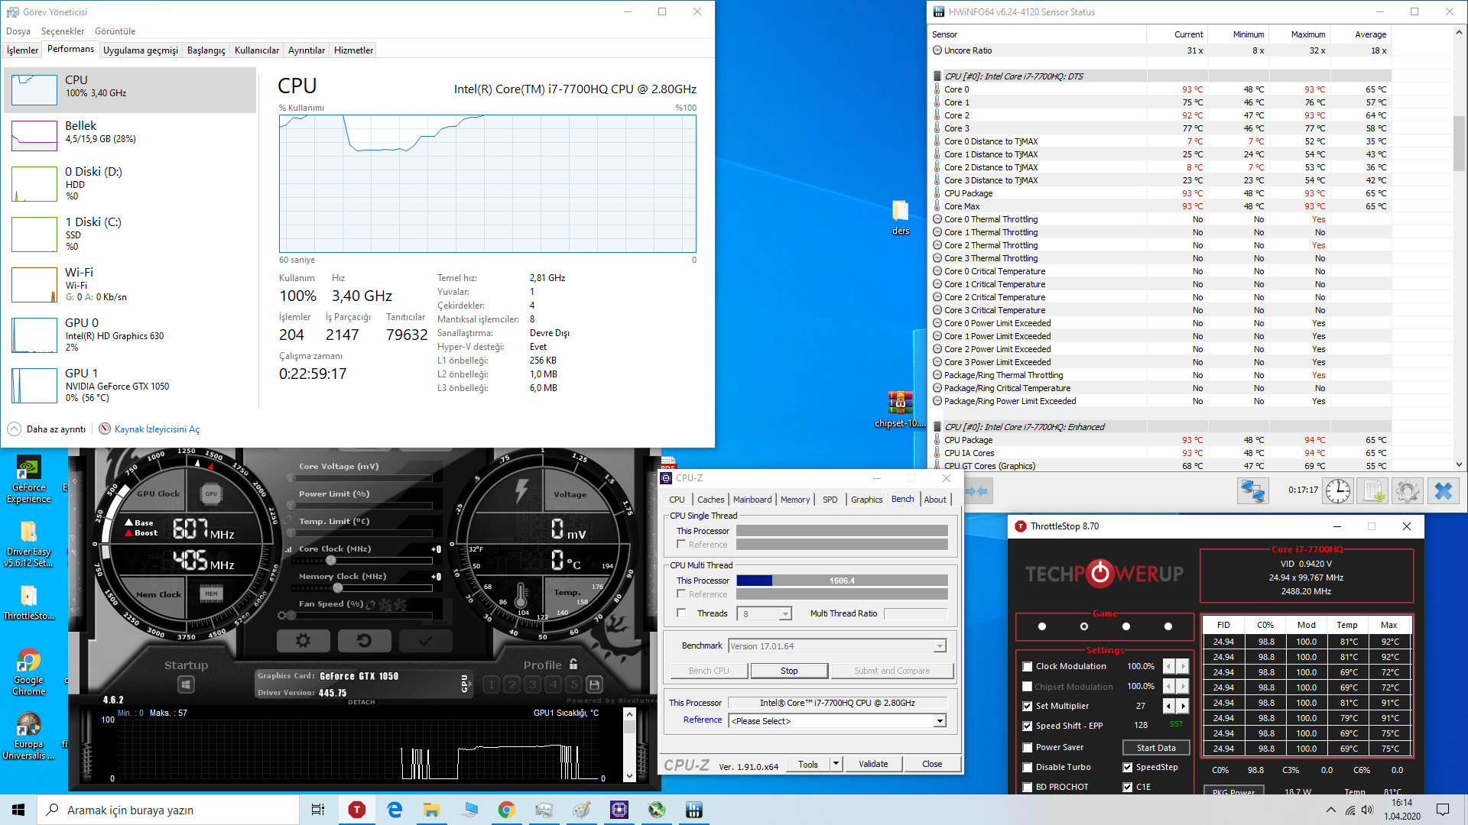The image size is (1468, 825).
Task: Switch to Memory tab in CPU-Z
Action: (x=794, y=500)
